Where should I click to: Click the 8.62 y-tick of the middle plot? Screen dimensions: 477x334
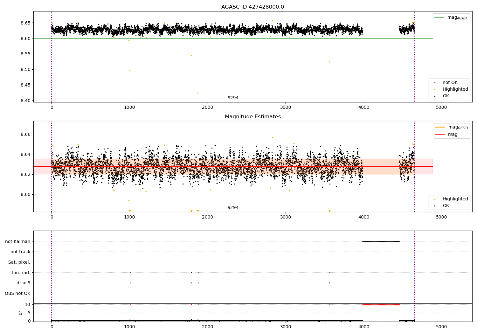25,174
